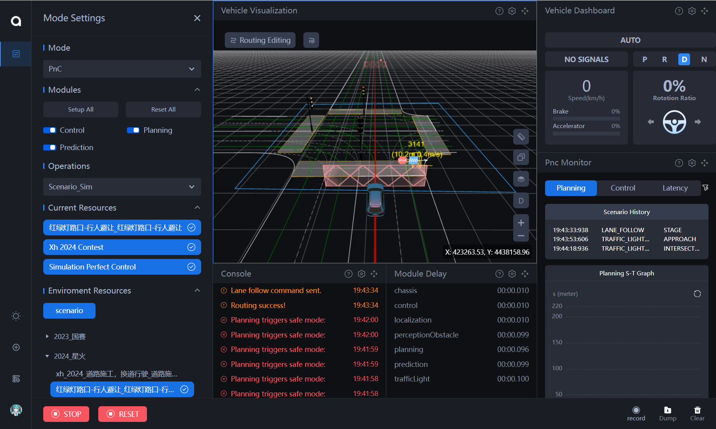Zoom in the vehicle visualization
The width and height of the screenshot is (716, 429).
pyautogui.click(x=521, y=223)
